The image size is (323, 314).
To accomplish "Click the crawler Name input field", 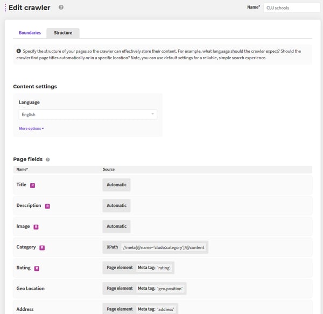I will [x=292, y=8].
